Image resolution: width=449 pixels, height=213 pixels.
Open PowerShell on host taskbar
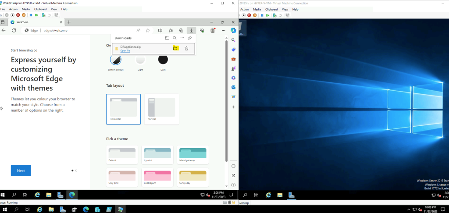(x=109, y=209)
